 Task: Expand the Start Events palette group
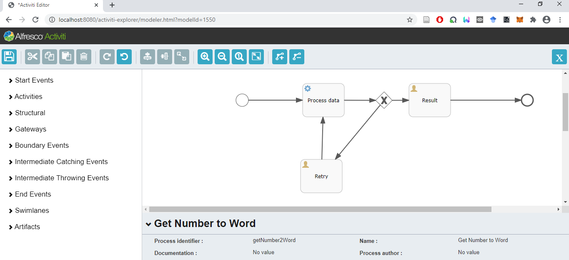(x=34, y=81)
